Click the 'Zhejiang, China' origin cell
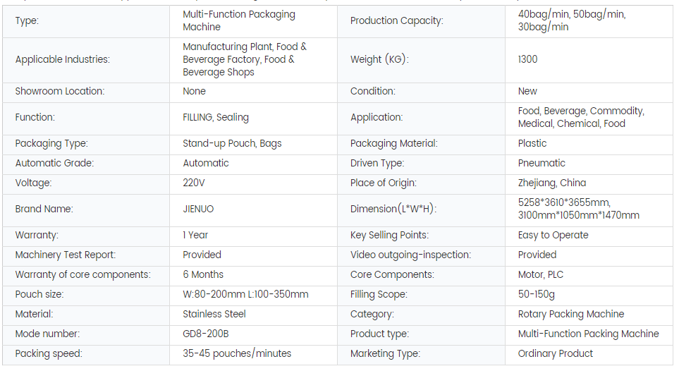The height and width of the screenshot is (371, 679). 552,183
